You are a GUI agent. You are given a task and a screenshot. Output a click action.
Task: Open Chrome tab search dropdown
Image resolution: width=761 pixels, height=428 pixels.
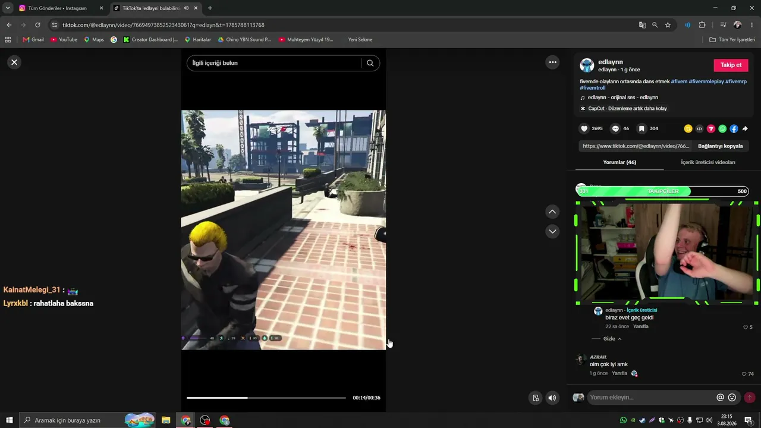8,8
